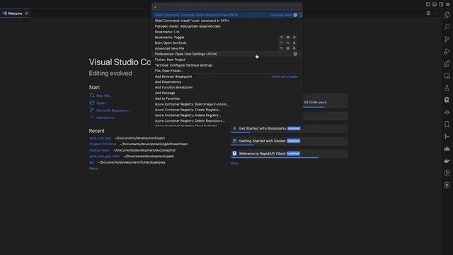Click the Connect to remote icon
453x255 pixels.
(92, 117)
